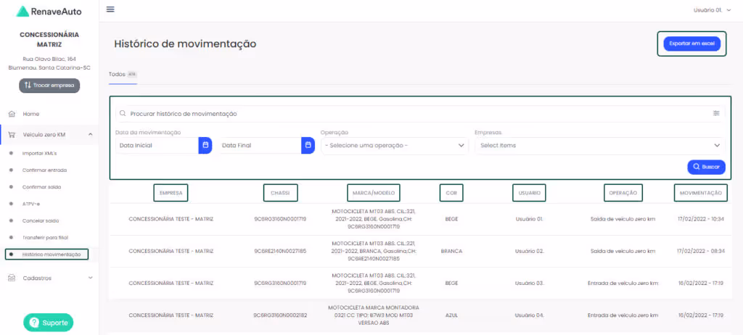
Task: Click the BRANCA color cell
Action: pyautogui.click(x=451, y=251)
